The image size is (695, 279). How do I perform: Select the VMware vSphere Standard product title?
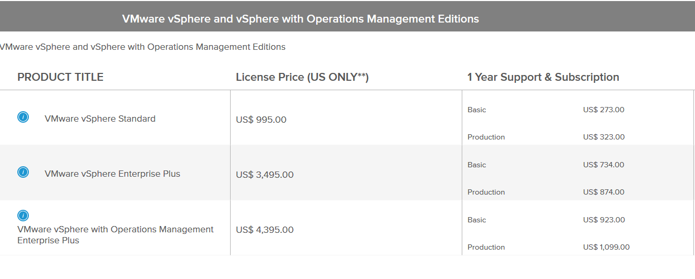(x=100, y=119)
